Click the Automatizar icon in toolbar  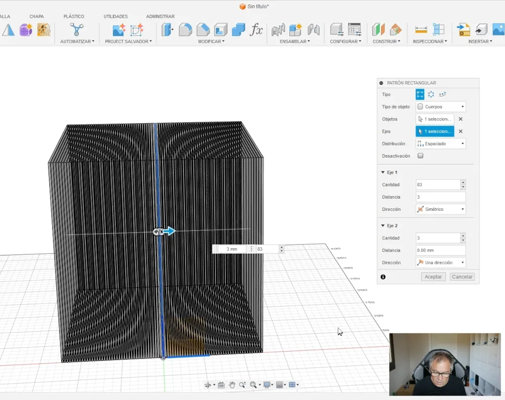[x=77, y=30]
